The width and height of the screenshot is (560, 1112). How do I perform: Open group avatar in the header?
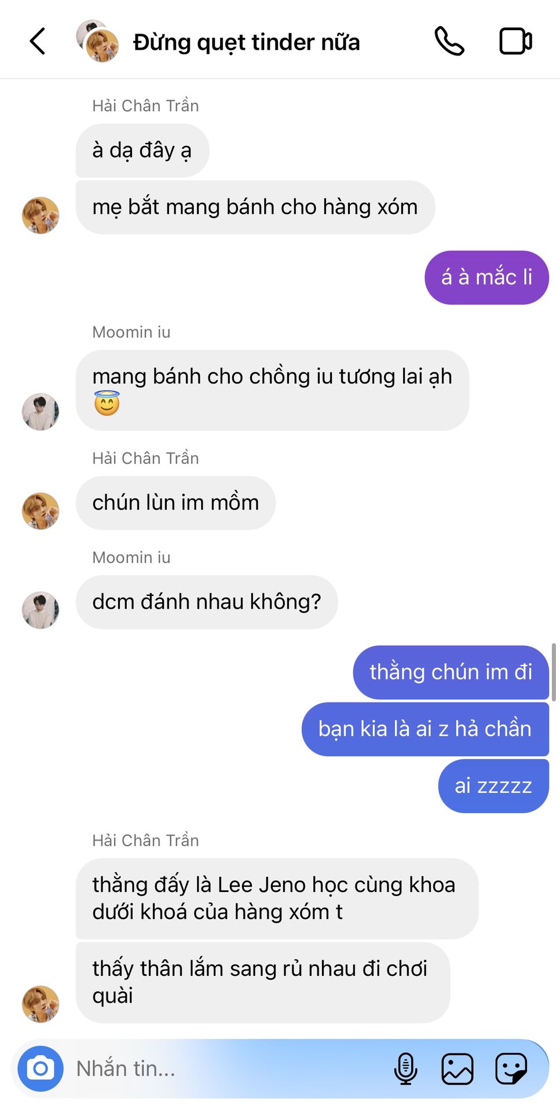point(97,41)
